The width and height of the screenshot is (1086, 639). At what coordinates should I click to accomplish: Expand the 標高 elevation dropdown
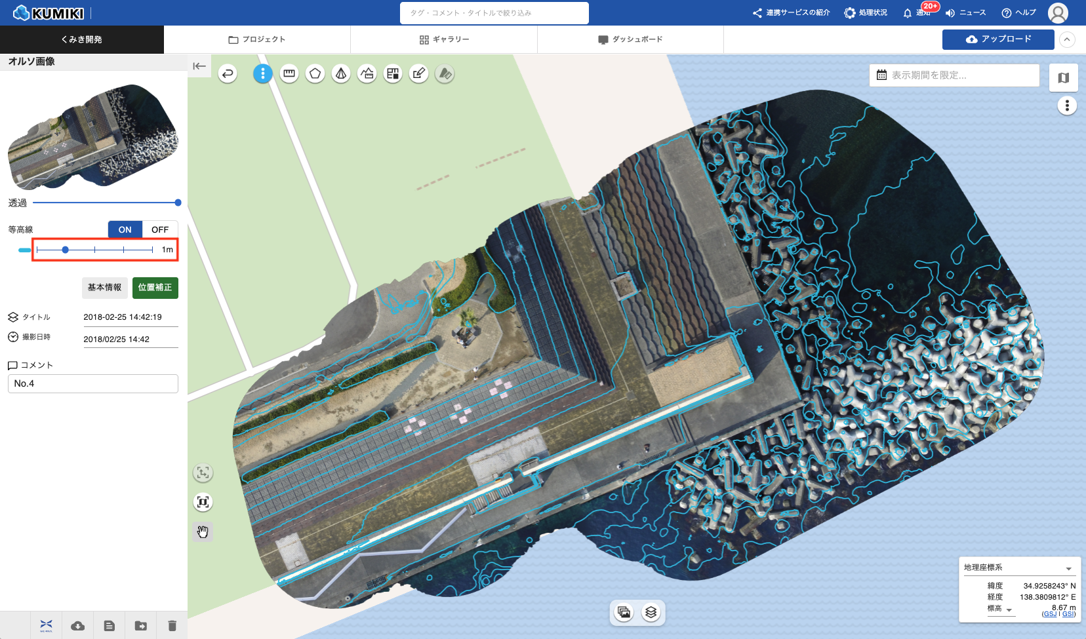tap(1009, 610)
